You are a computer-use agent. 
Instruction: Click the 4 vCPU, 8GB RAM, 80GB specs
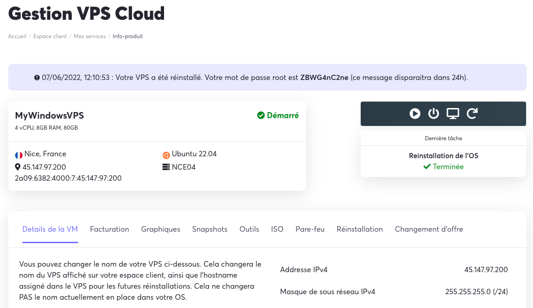[x=46, y=128]
